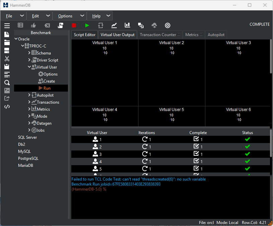Click the delete schema toolbar icon
Screen dimensions: 273x226
tap(47, 25)
